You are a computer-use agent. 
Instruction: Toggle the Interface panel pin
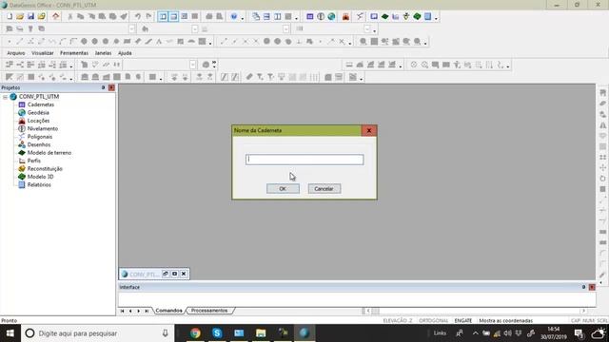pos(583,287)
